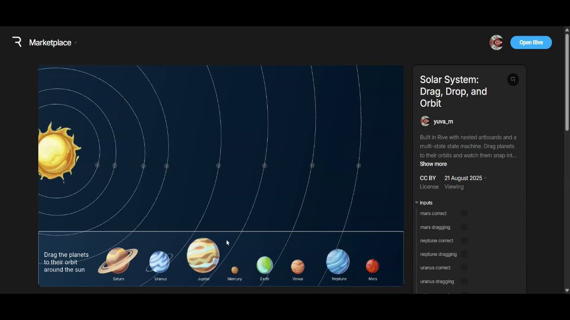This screenshot has height=320, width=570.
Task: Select the Venus planet
Action: (x=298, y=266)
